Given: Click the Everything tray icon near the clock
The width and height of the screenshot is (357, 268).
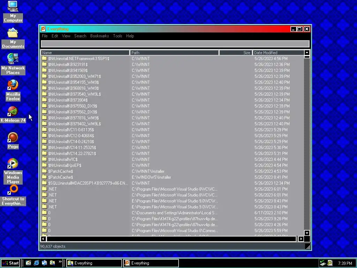Looking at the screenshot, I should pyautogui.click(x=330, y=263).
